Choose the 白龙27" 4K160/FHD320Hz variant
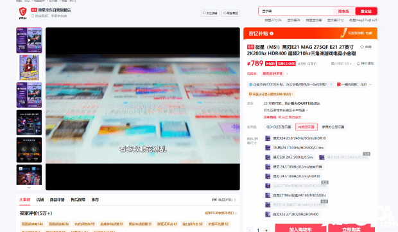Image resolution: width=398 pixels, height=232 pixels. pos(296,195)
